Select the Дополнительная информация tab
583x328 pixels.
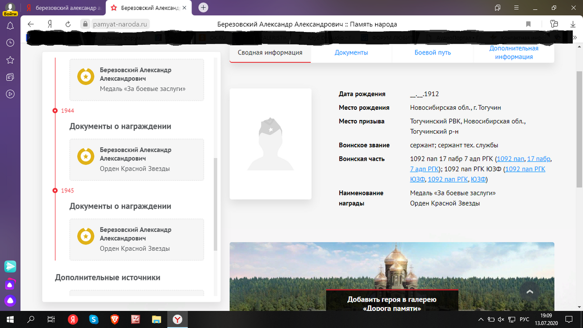click(x=514, y=52)
